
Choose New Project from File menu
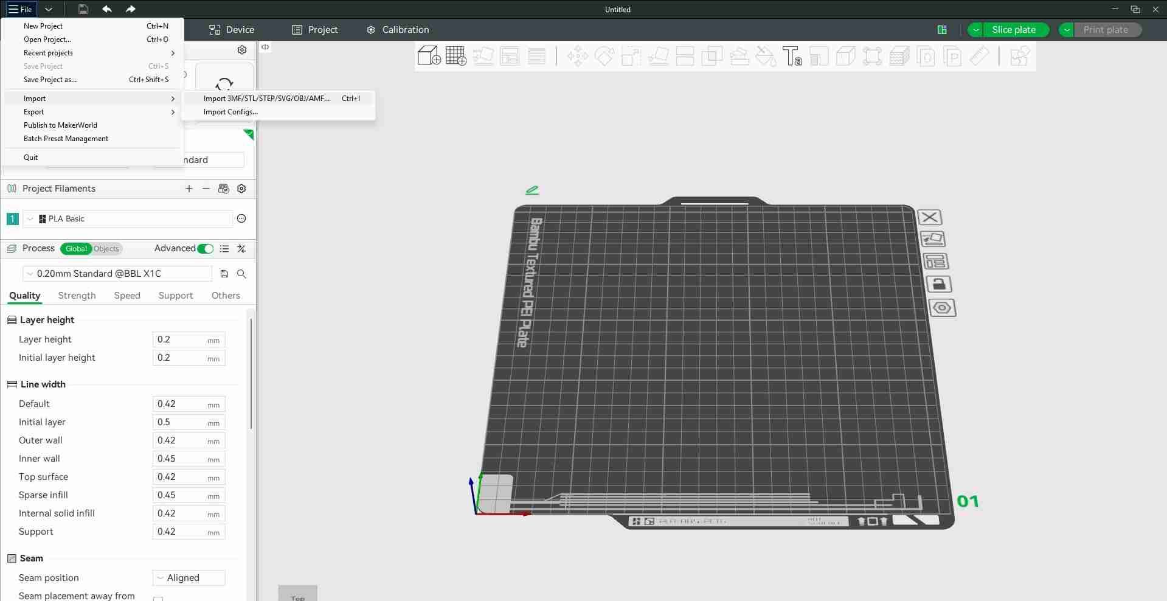click(91, 26)
